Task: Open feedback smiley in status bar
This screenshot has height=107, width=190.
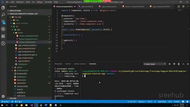Action: point(183,102)
